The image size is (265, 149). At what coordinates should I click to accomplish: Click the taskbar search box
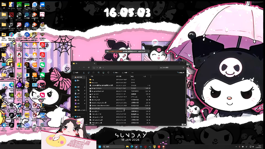click(114, 147)
